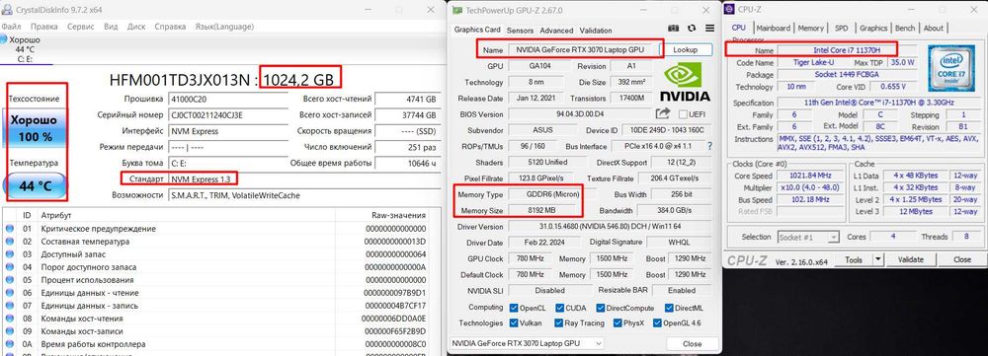
Task: Click the blue status orb for attribute 01
Action: point(10,229)
